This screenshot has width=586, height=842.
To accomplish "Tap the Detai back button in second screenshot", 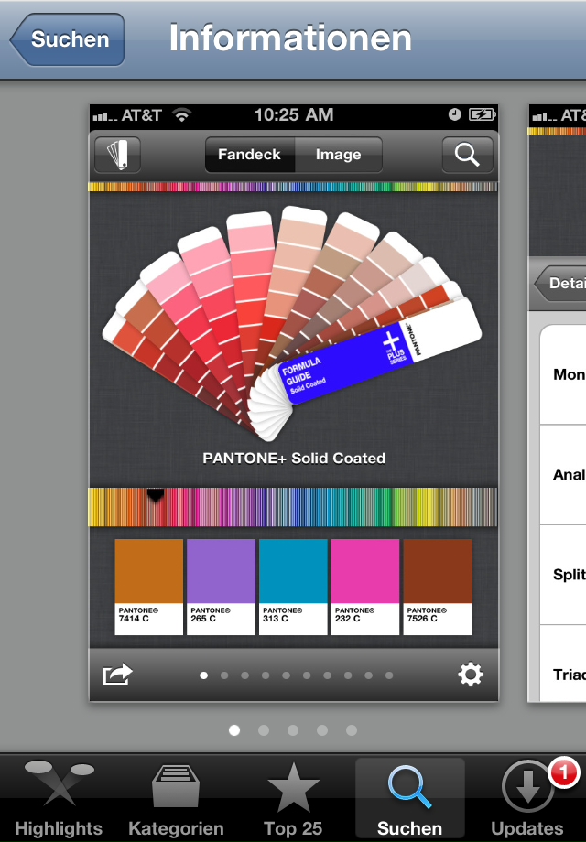I will click(x=560, y=283).
